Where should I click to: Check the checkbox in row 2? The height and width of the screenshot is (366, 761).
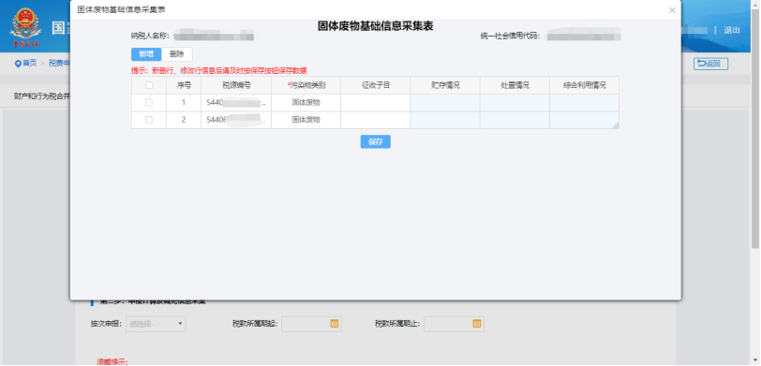coord(149,120)
